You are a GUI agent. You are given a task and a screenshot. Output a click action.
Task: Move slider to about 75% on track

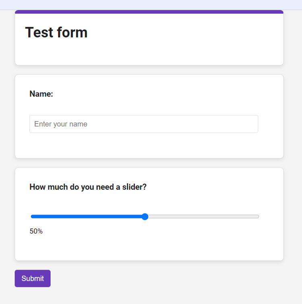(202, 216)
